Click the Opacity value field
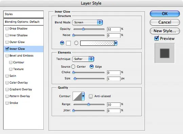Viewport: 183px width, 134px height. pyautogui.click(x=114, y=29)
